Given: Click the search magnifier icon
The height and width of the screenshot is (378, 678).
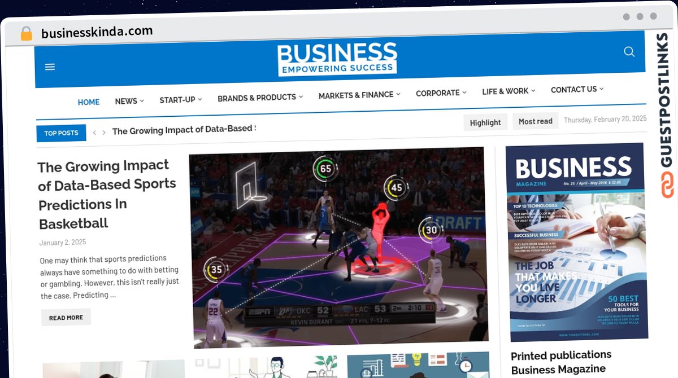Looking at the screenshot, I should [x=629, y=52].
